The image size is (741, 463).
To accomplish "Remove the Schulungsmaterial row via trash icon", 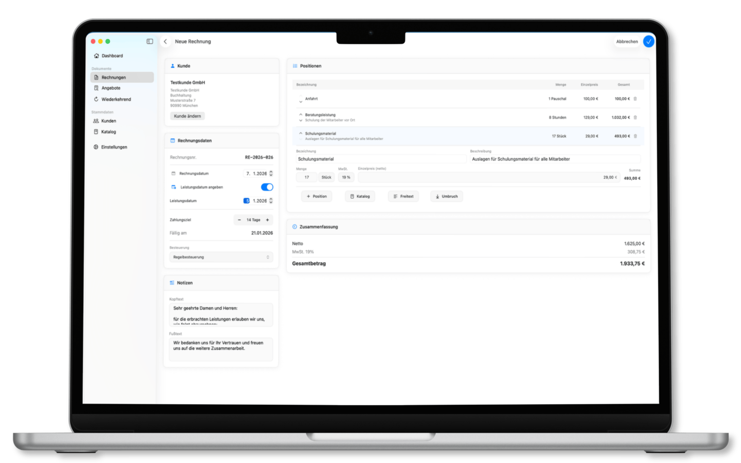I will pyautogui.click(x=635, y=136).
